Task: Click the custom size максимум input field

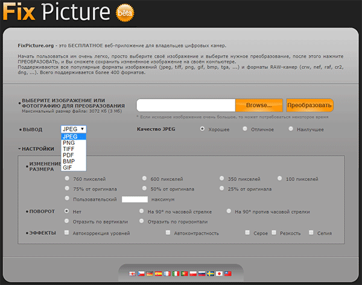Action: coord(135,199)
